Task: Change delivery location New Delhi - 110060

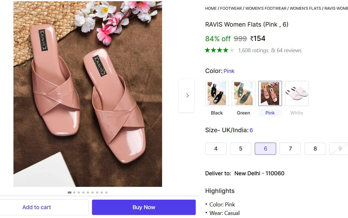Action: [259, 173]
